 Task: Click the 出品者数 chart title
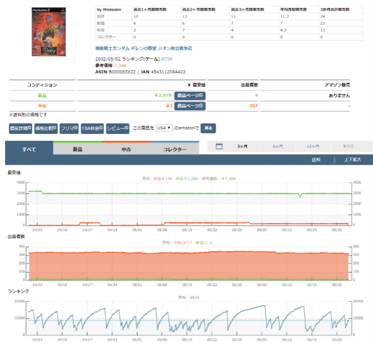click(x=16, y=236)
